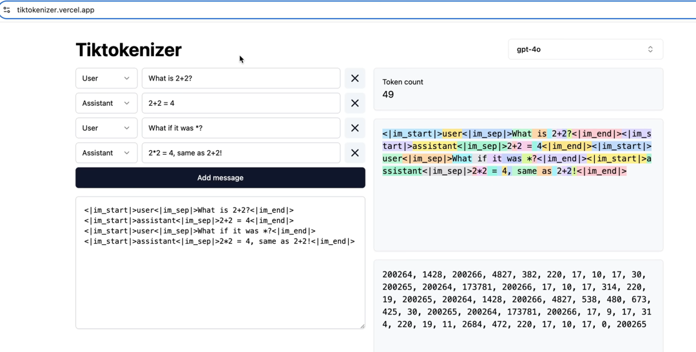
Task: Focus the '2*2 = 4, same as 2+2!' field
Action: 241,153
